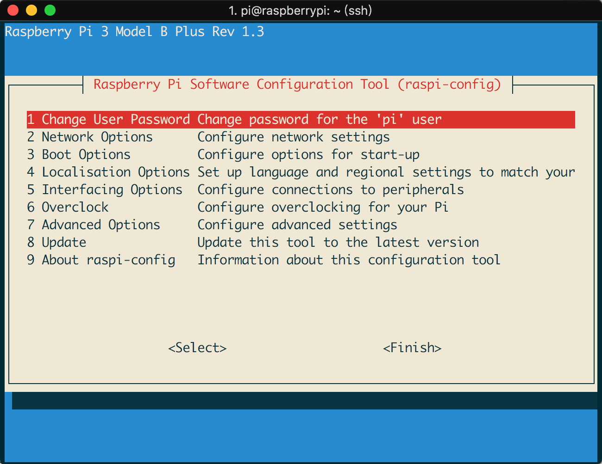Open About raspi-config entry

point(100,260)
